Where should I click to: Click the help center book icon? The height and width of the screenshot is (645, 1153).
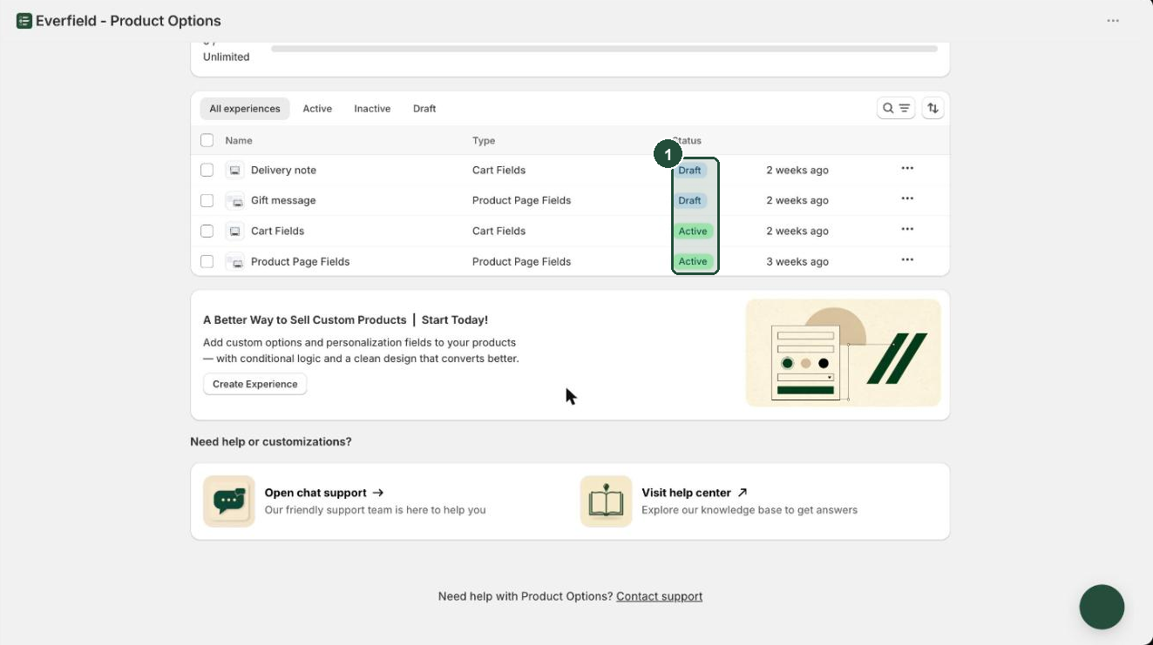606,501
